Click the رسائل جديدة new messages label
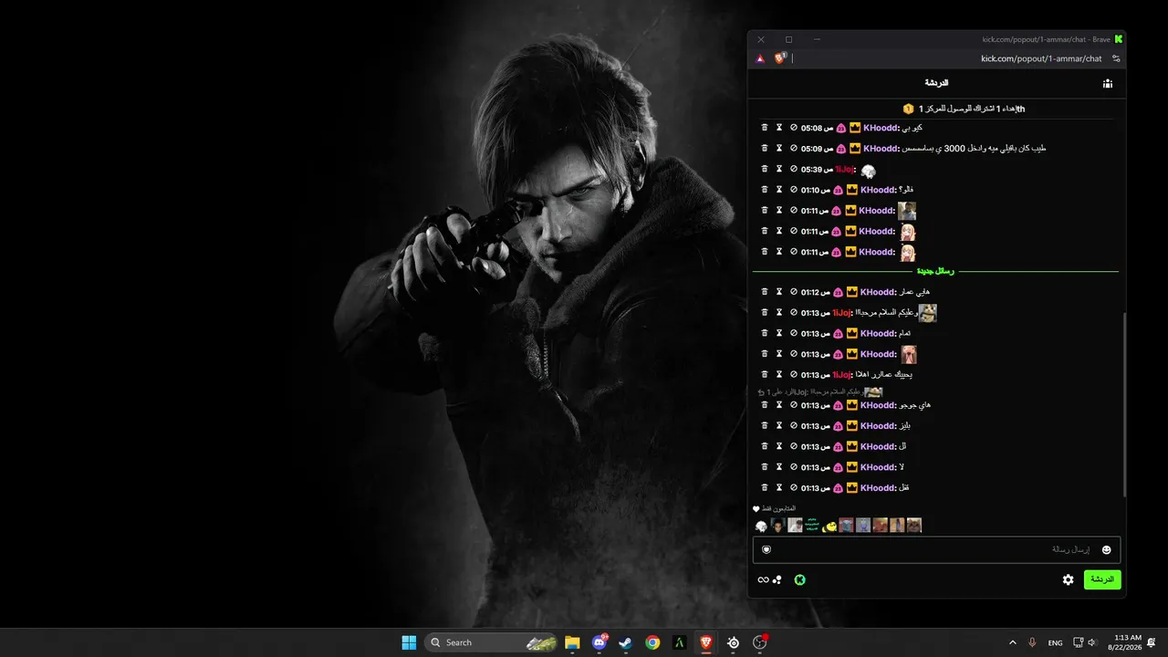Image resolution: width=1168 pixels, height=657 pixels. [x=936, y=271]
